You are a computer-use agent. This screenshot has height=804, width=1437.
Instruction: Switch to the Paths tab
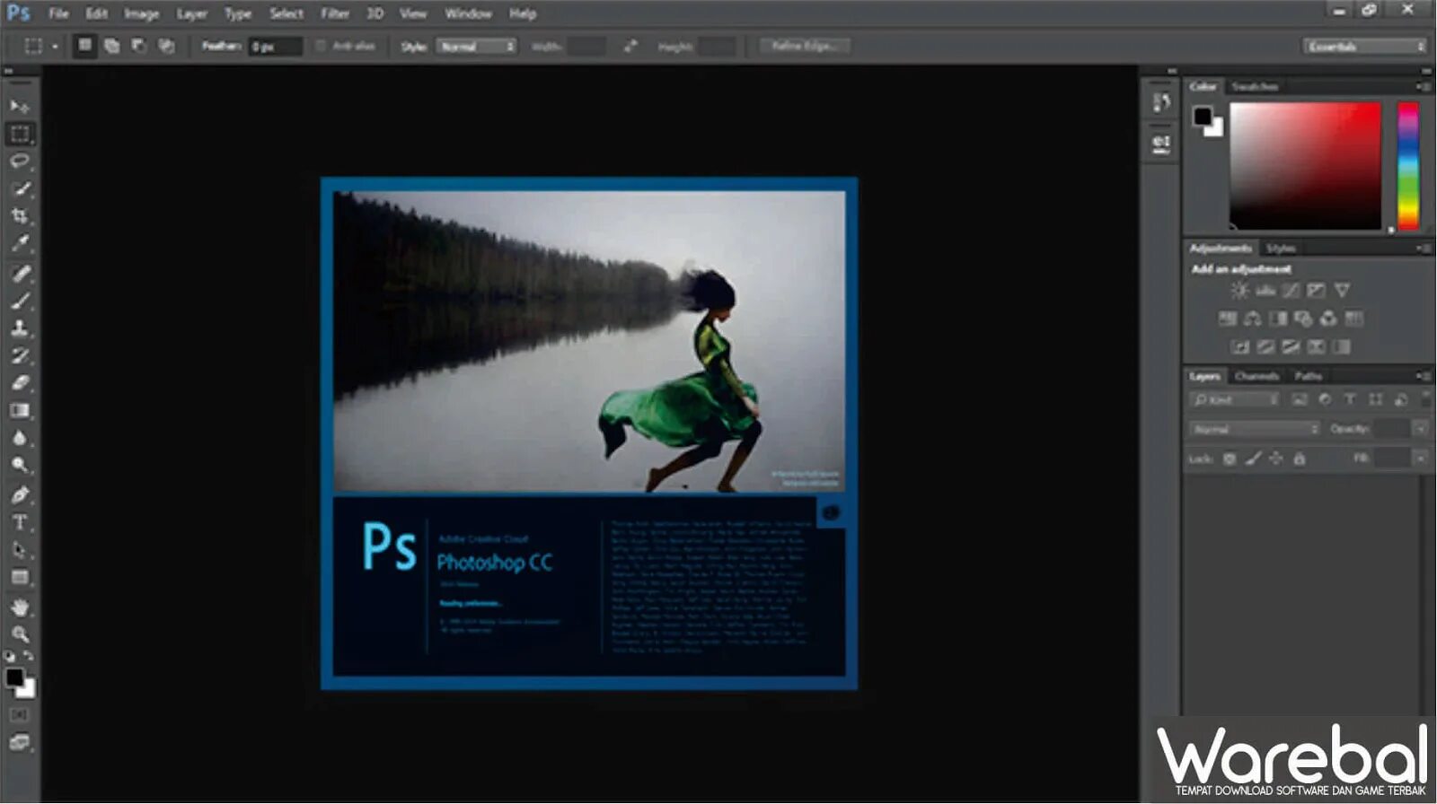point(1308,376)
